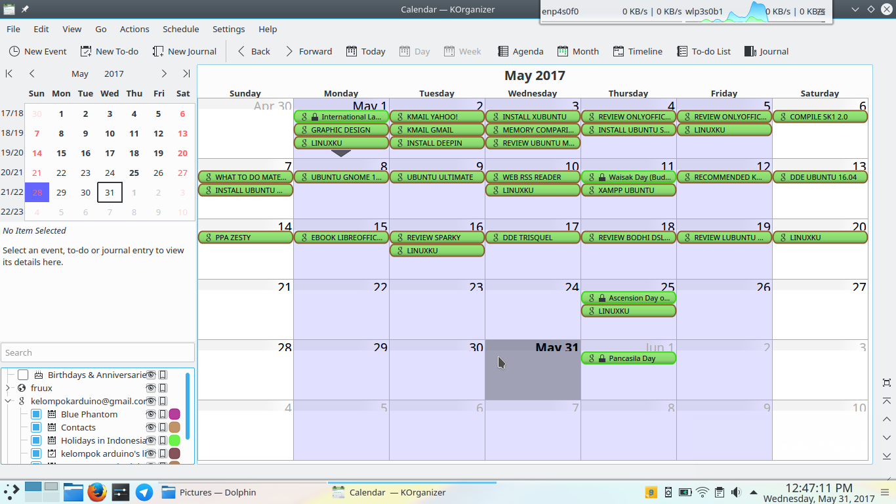
Task: Click the double-chevron down navigation icon
Action: pos(887,455)
